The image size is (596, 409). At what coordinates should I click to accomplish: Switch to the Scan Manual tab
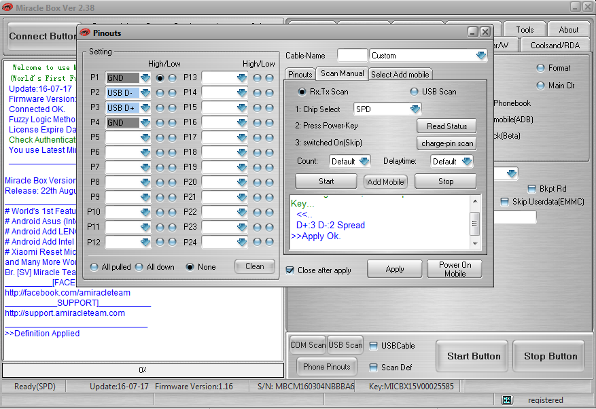(342, 73)
